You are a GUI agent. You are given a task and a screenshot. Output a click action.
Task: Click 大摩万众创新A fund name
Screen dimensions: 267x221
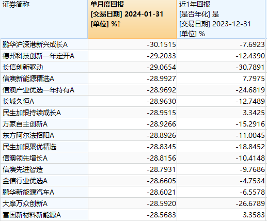pyautogui.click(x=25, y=204)
